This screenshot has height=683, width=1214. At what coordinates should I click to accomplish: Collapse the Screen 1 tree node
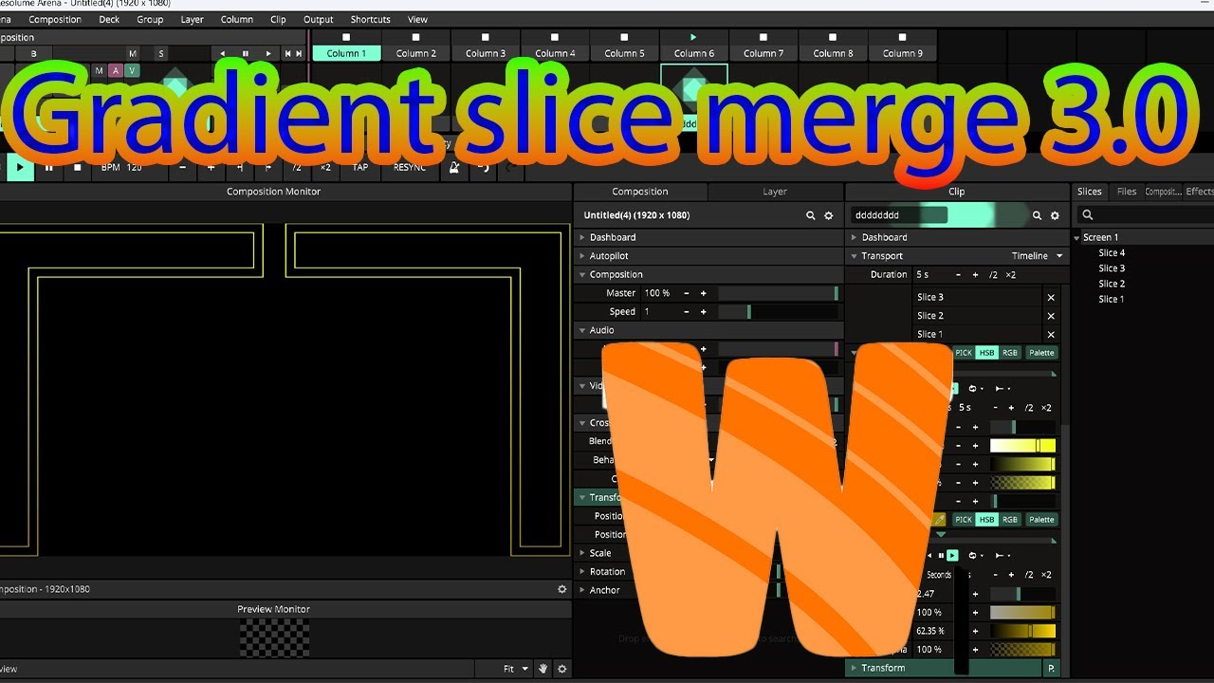1078,237
